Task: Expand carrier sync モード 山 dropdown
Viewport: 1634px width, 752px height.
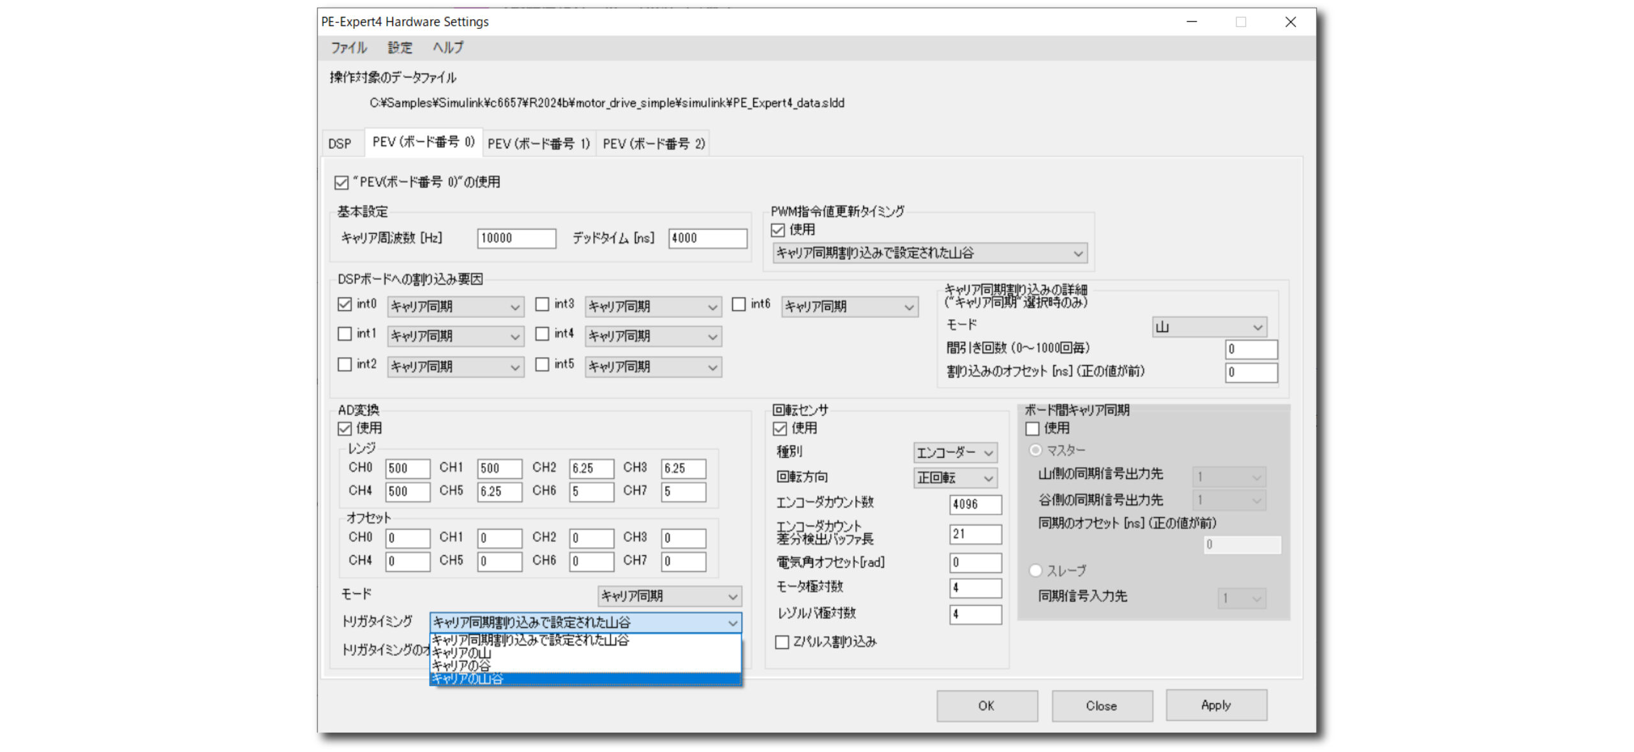Action: pos(1209,327)
